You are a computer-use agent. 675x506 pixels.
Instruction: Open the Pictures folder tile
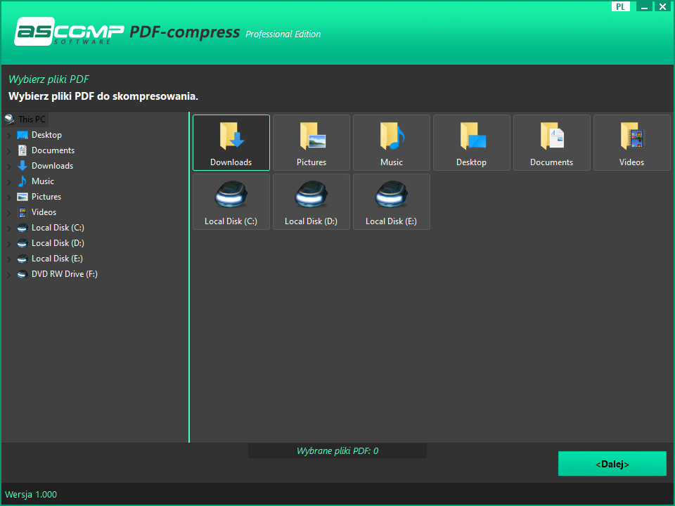(311, 143)
